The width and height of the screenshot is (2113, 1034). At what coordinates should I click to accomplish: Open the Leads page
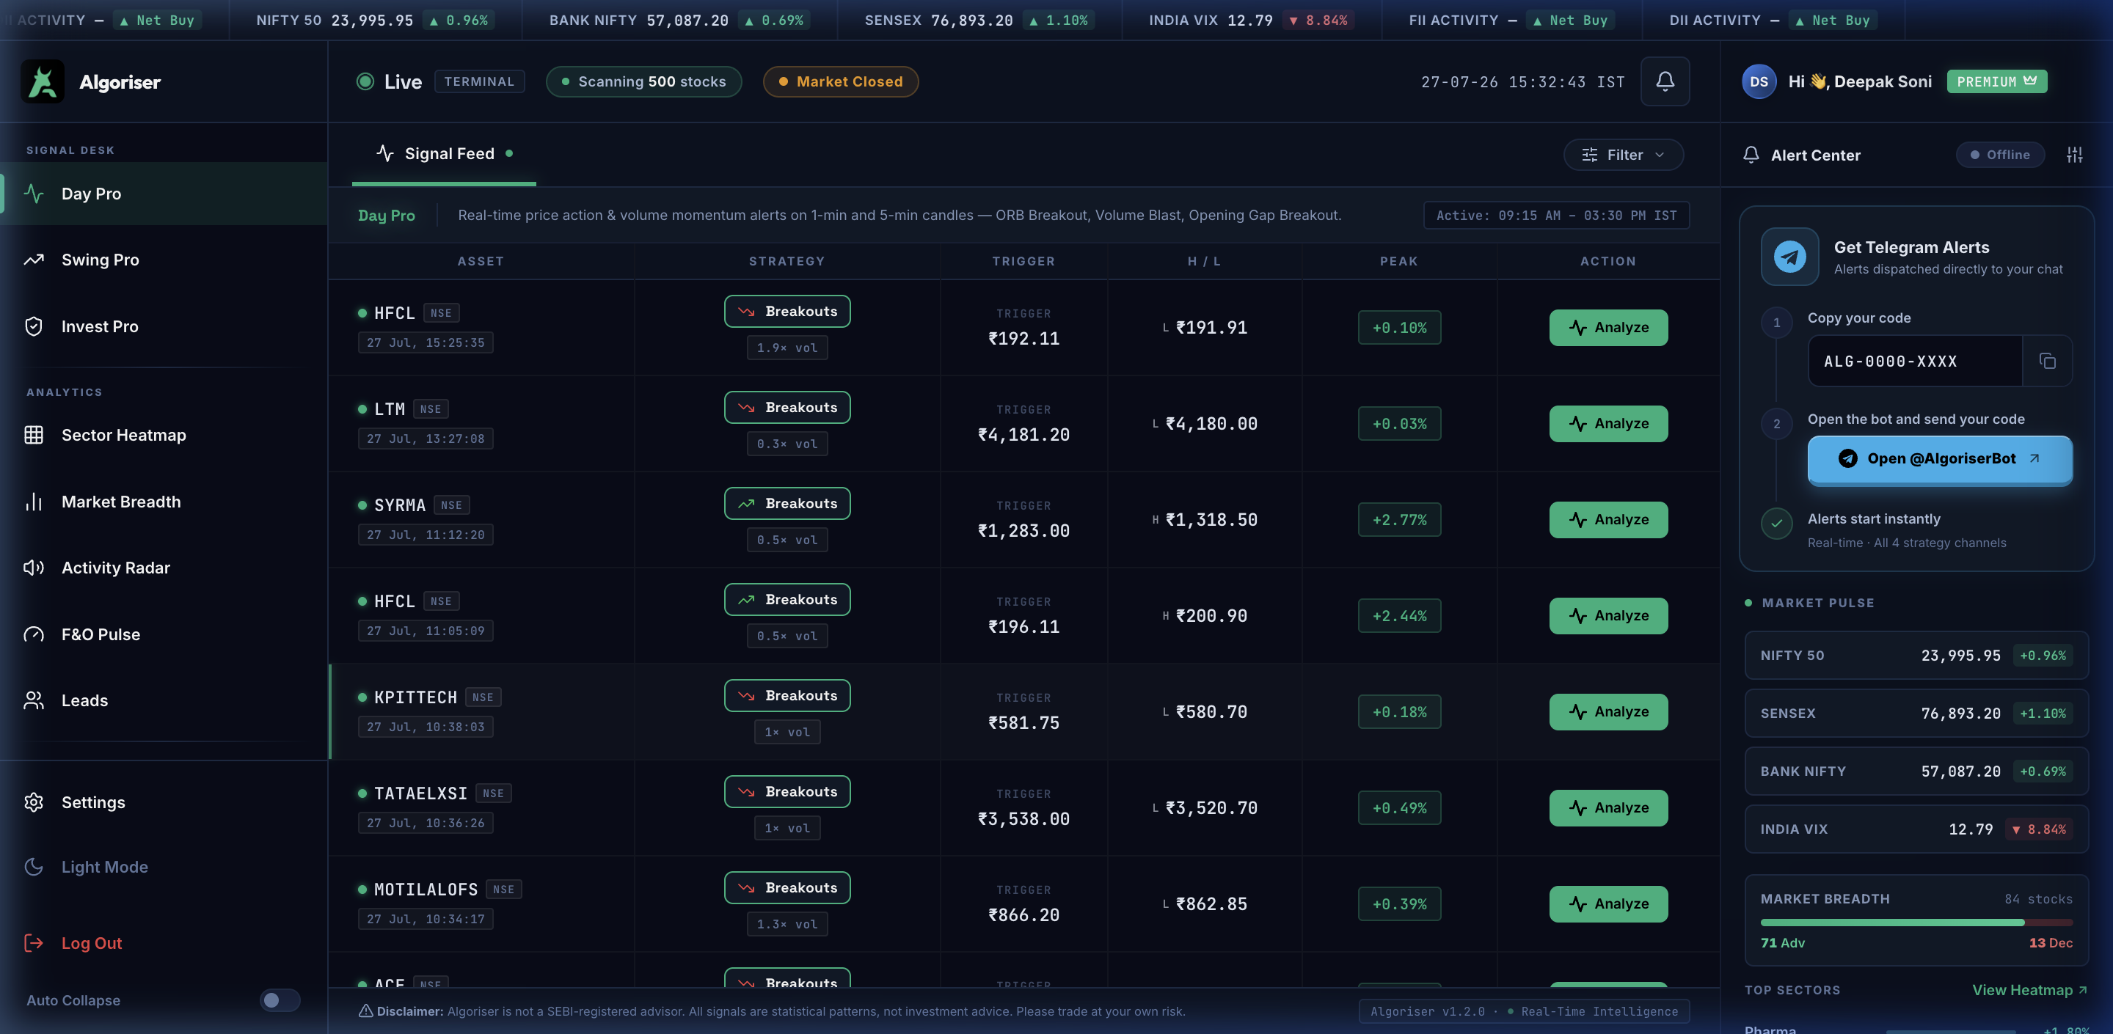click(x=164, y=700)
